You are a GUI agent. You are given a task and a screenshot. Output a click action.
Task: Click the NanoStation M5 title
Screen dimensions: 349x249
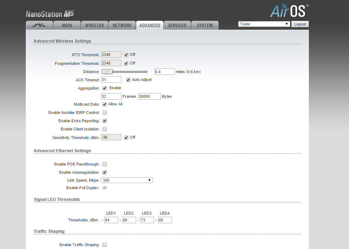coord(50,14)
